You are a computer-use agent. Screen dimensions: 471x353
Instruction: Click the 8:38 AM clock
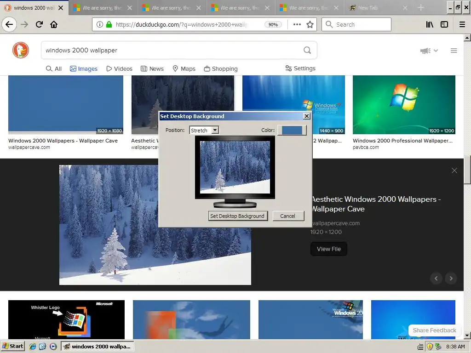(455, 347)
